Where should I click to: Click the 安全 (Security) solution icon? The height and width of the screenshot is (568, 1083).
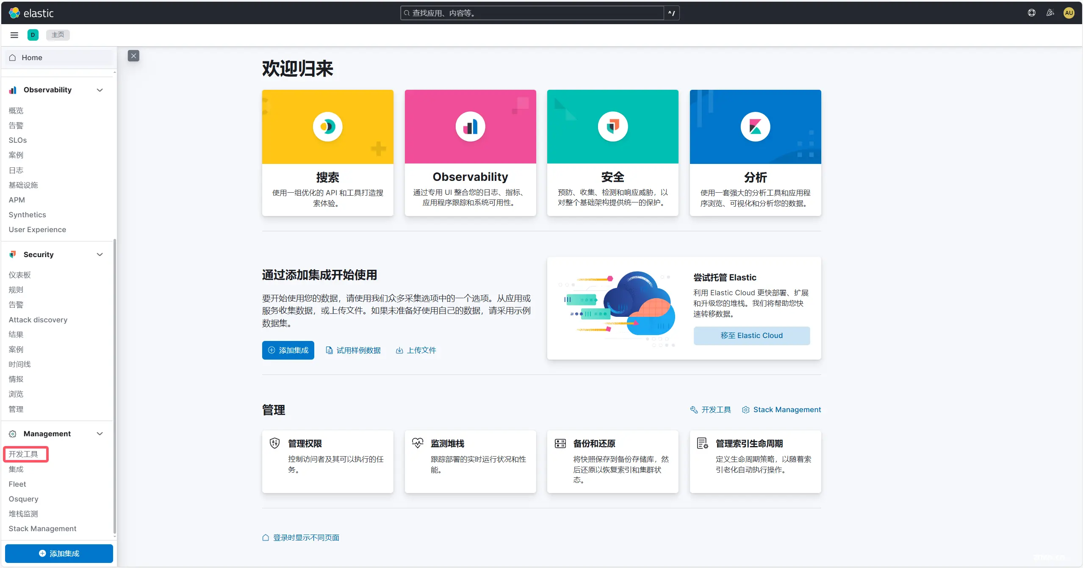(x=612, y=127)
